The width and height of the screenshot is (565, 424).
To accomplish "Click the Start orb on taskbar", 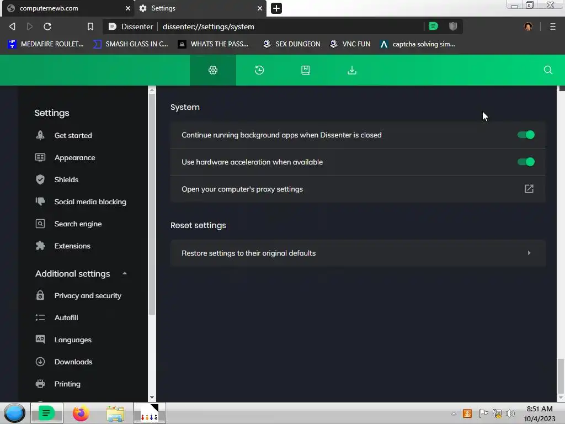I will (x=14, y=413).
